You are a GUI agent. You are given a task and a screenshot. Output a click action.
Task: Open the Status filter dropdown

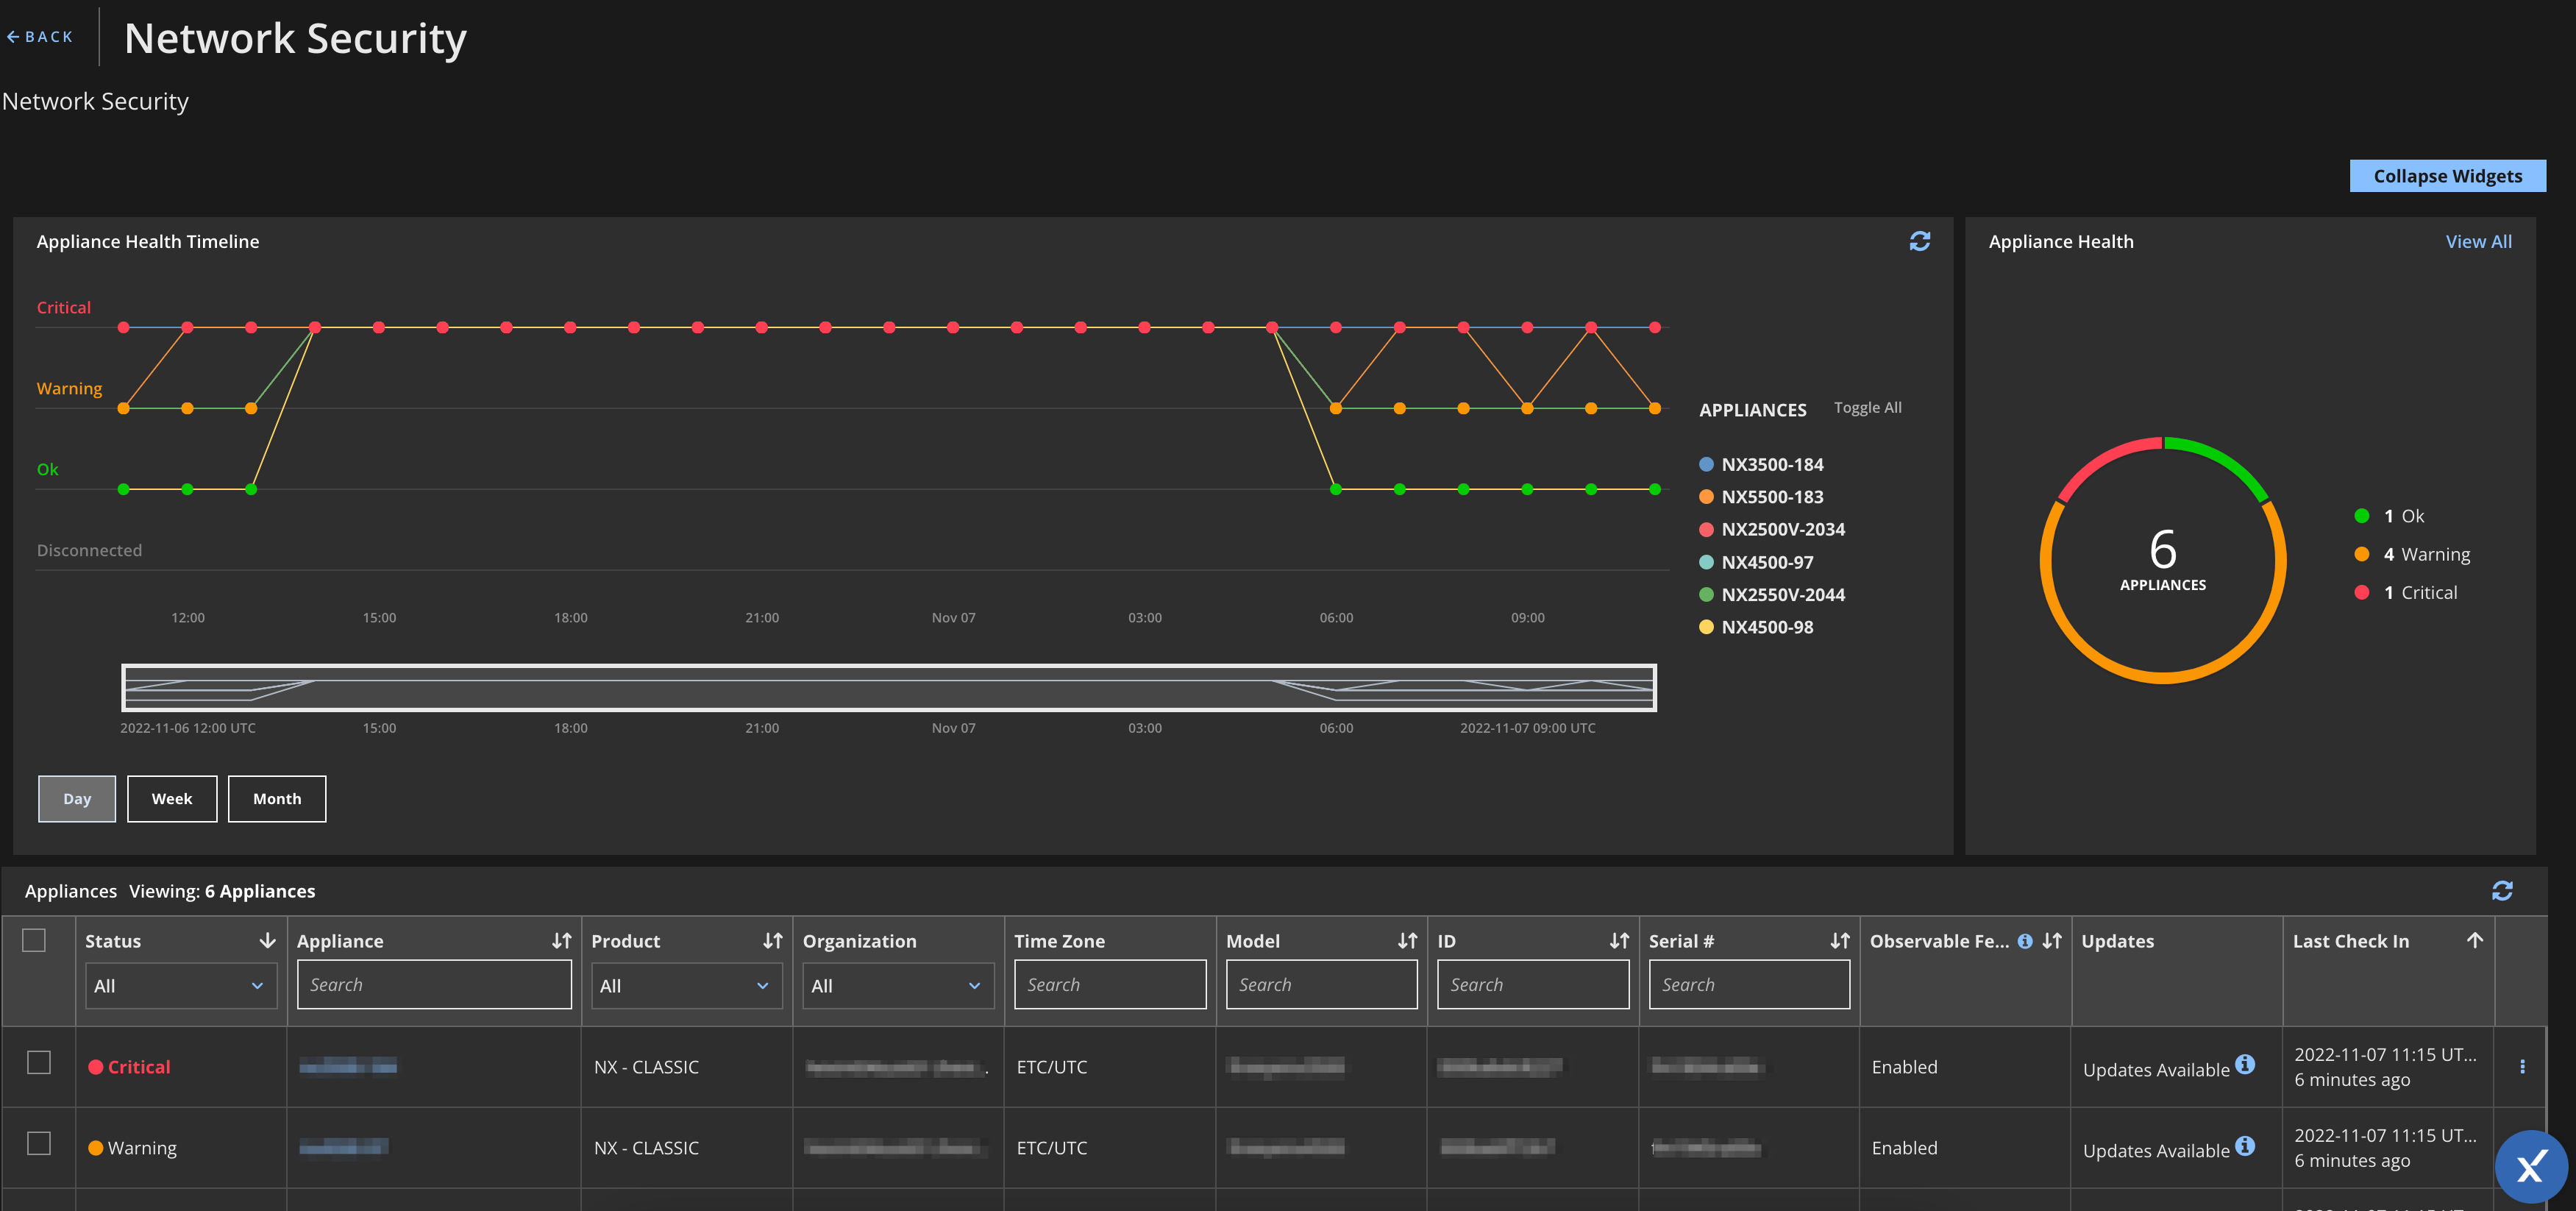[180, 986]
